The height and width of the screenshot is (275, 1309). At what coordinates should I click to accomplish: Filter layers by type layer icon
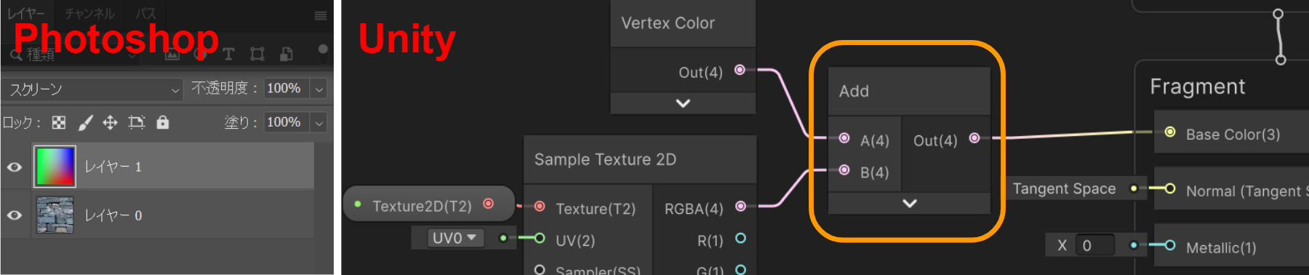228,54
